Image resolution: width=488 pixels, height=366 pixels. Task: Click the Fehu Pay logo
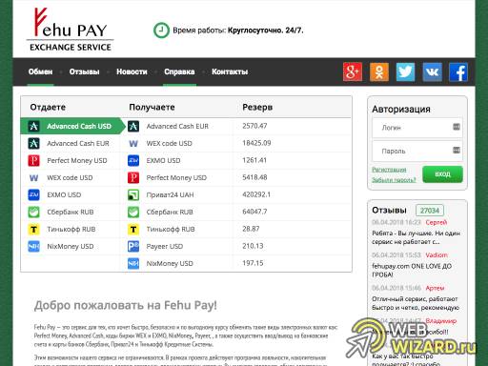tap(71, 30)
